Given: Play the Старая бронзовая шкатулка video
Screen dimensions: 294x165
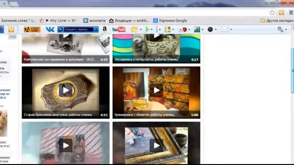Looking at the screenshot, I should coord(66,90).
